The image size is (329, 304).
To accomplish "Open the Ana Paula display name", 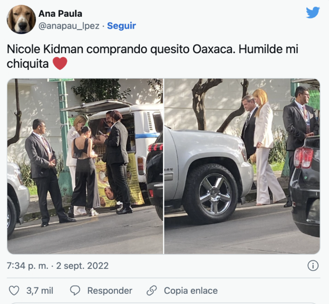I will click(60, 14).
